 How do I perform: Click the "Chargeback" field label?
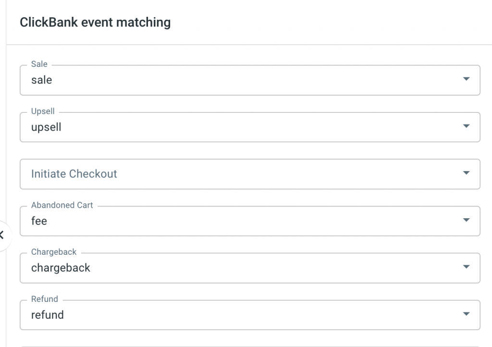coord(54,252)
